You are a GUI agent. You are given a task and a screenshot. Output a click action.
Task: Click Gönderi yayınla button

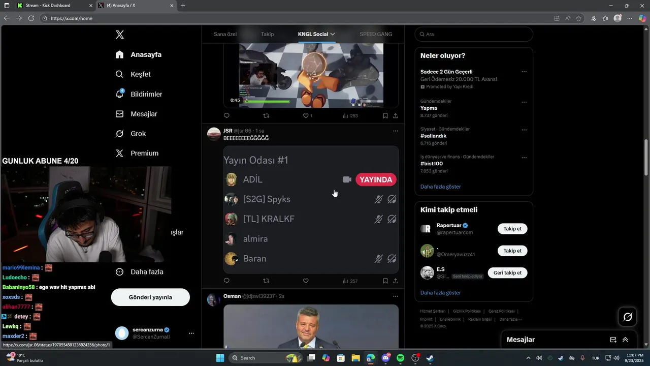tap(150, 297)
